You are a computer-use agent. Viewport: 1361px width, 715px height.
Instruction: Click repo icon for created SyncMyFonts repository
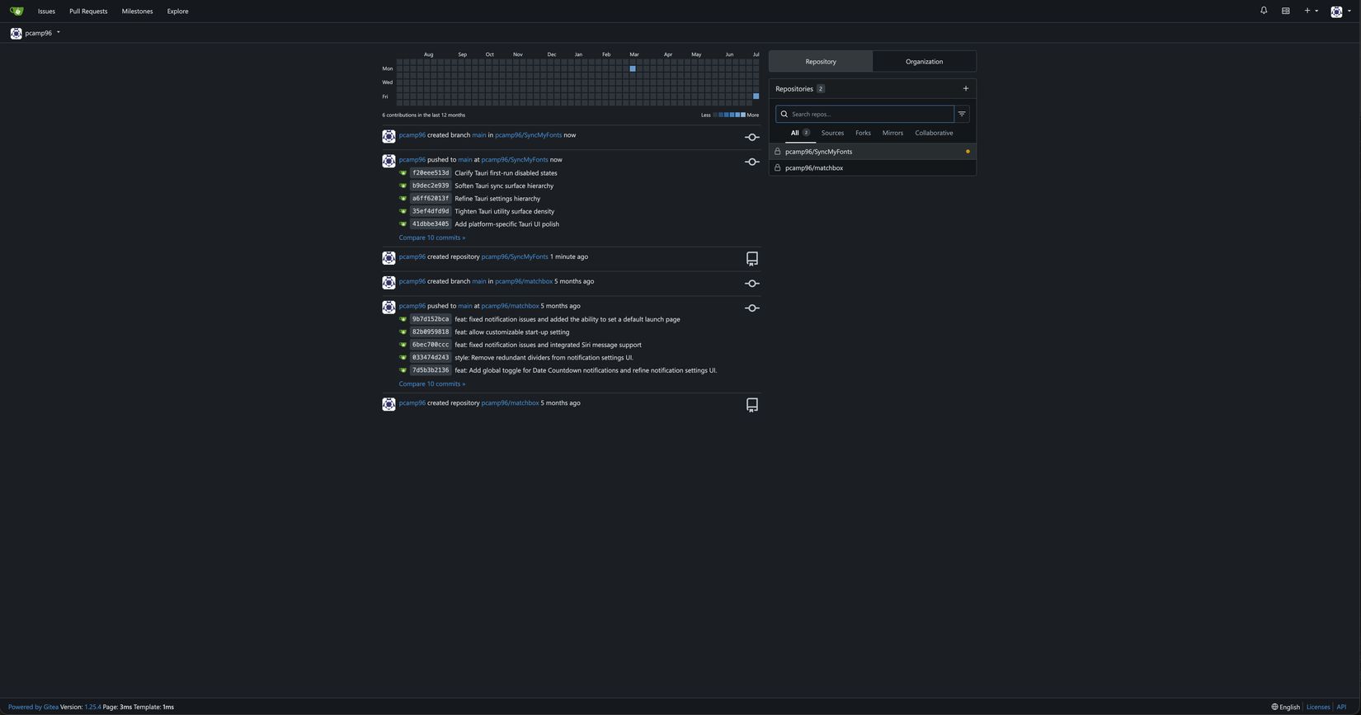pyautogui.click(x=752, y=259)
